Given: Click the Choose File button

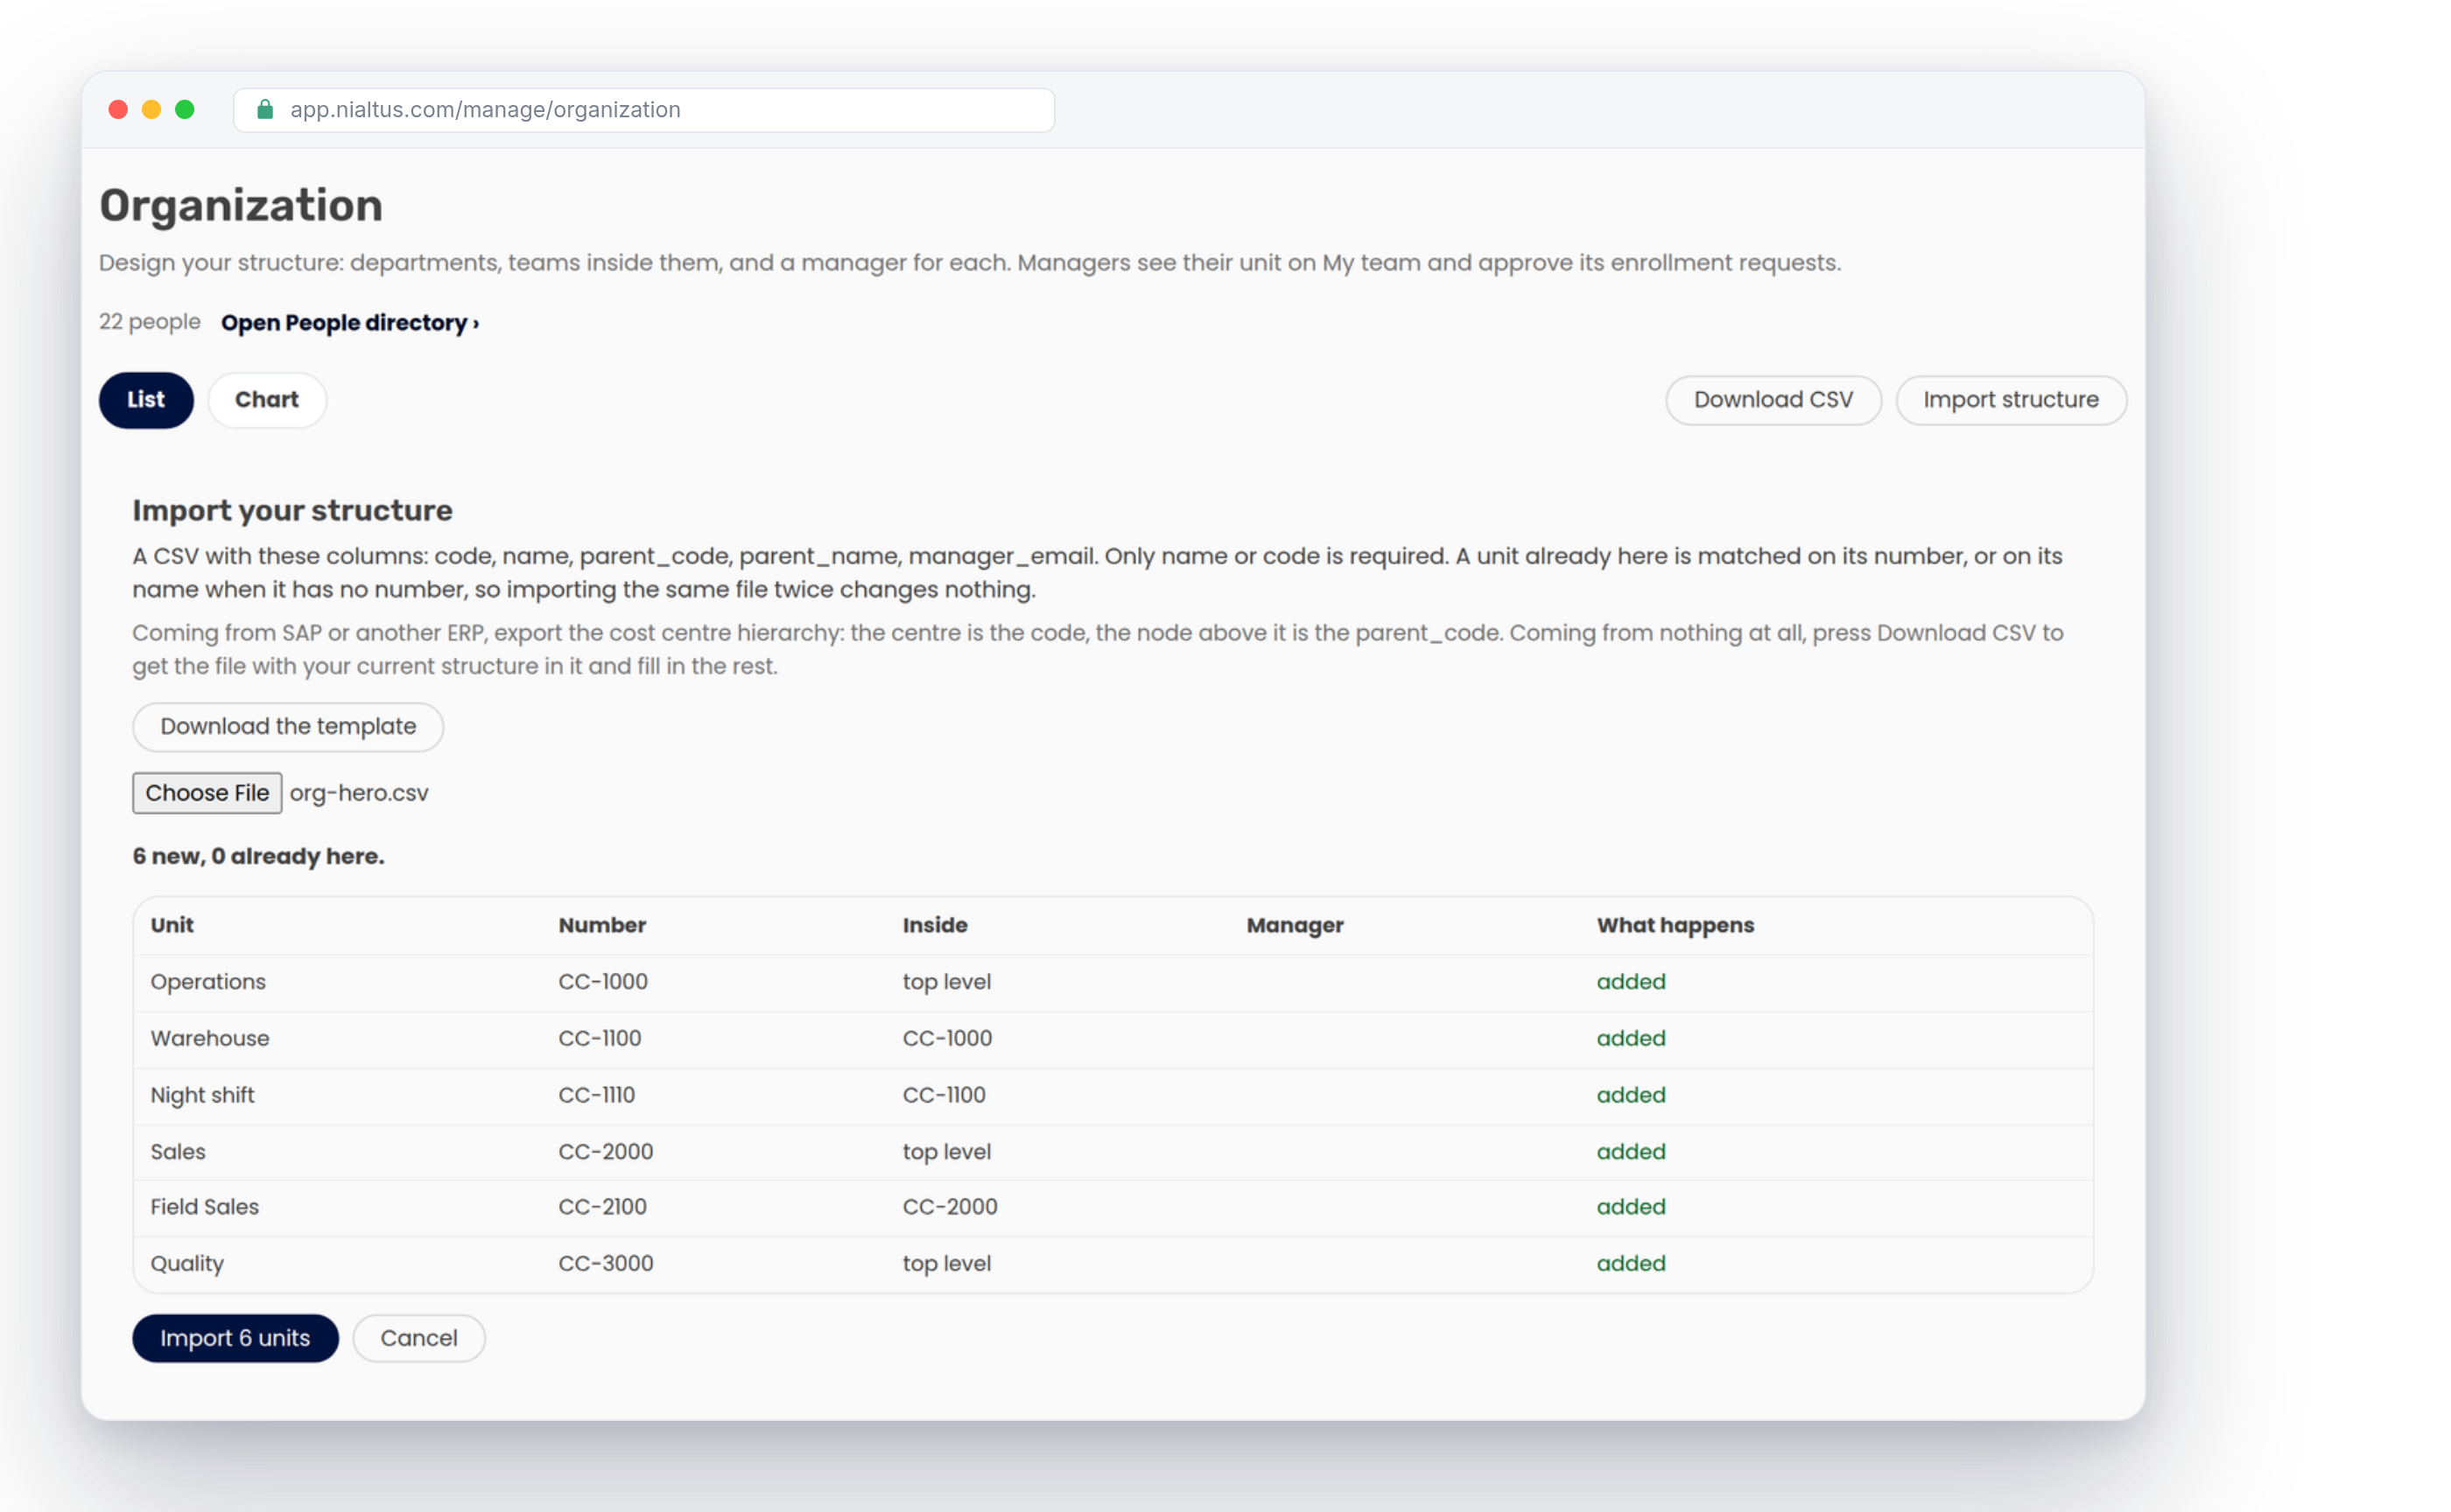Looking at the screenshot, I should (x=207, y=793).
